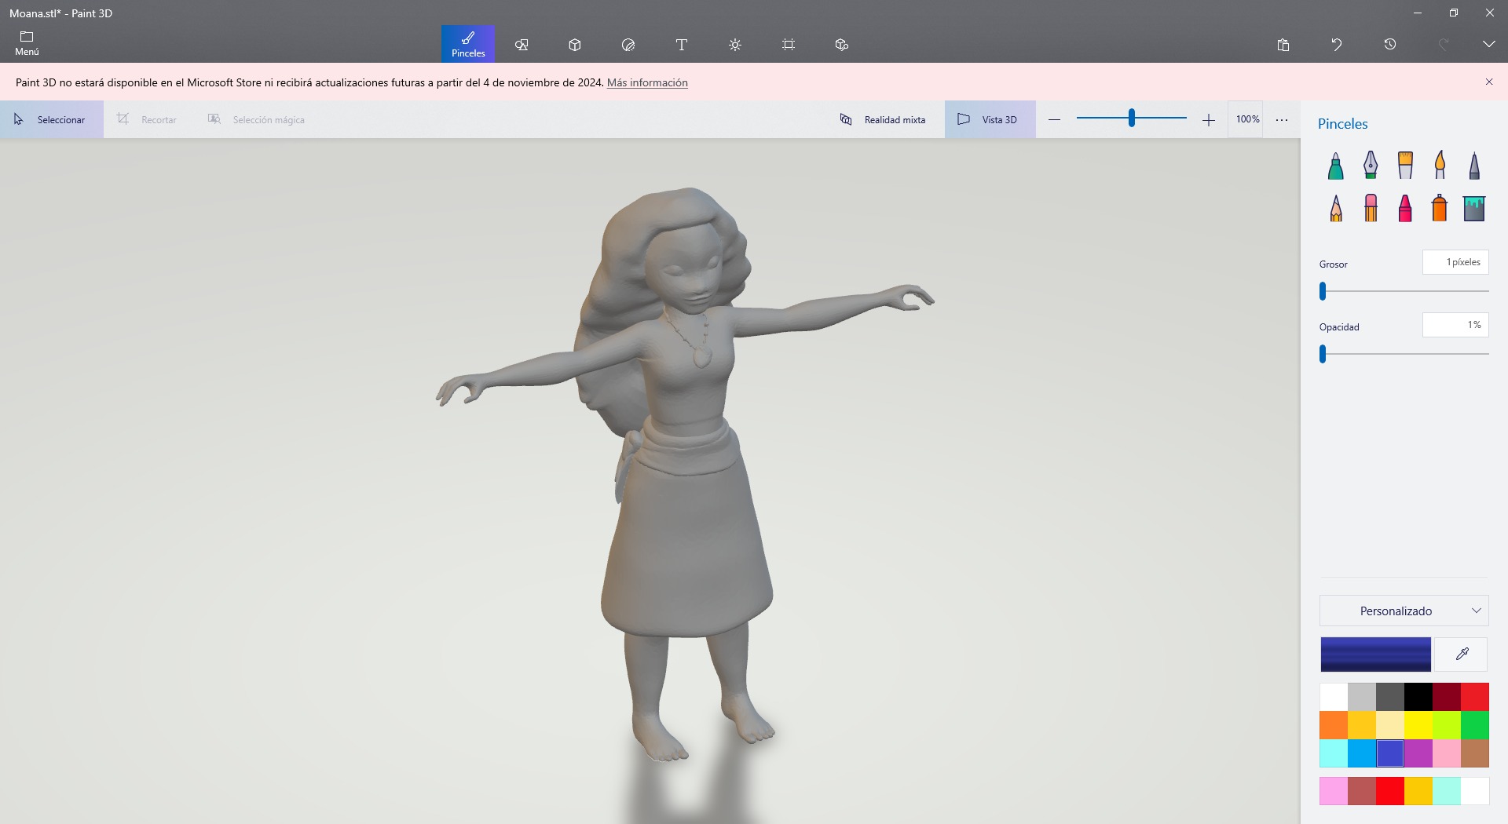
Task: Adjust the Grosor thickness slider
Action: pos(1323,291)
